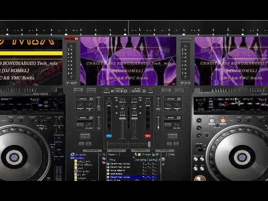Switch to the Browser tab

[92, 151]
